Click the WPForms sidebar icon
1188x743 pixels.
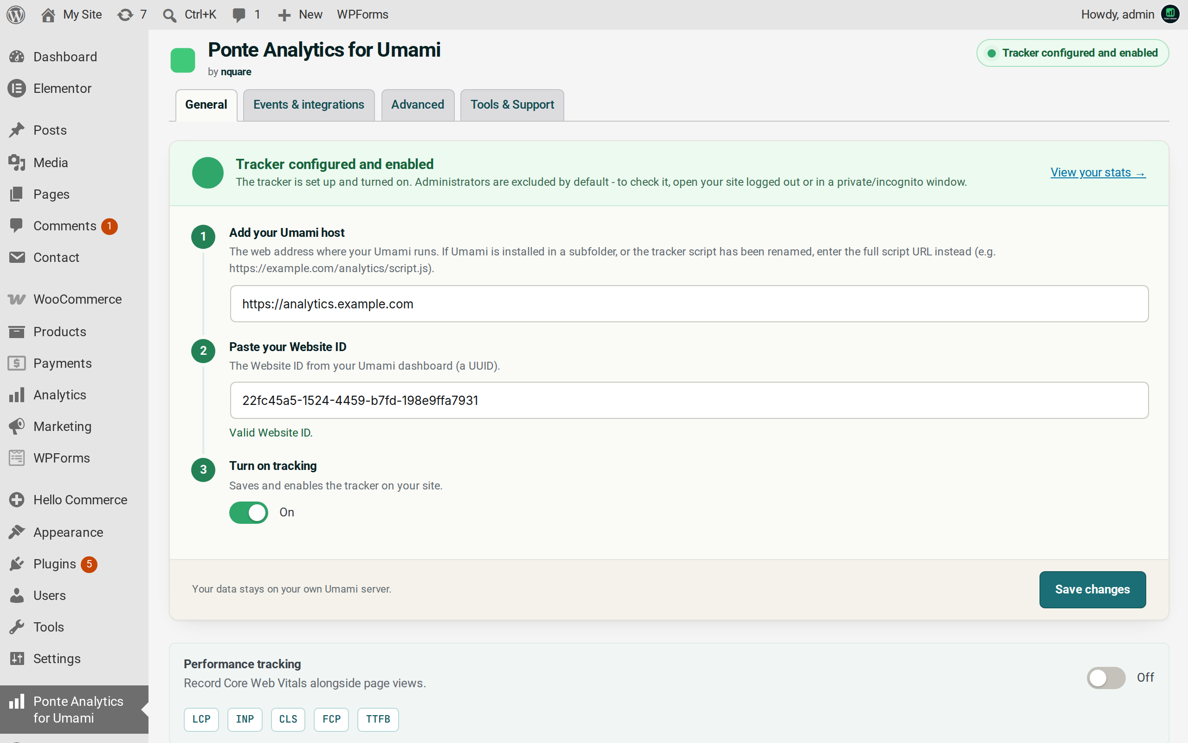tap(17, 458)
